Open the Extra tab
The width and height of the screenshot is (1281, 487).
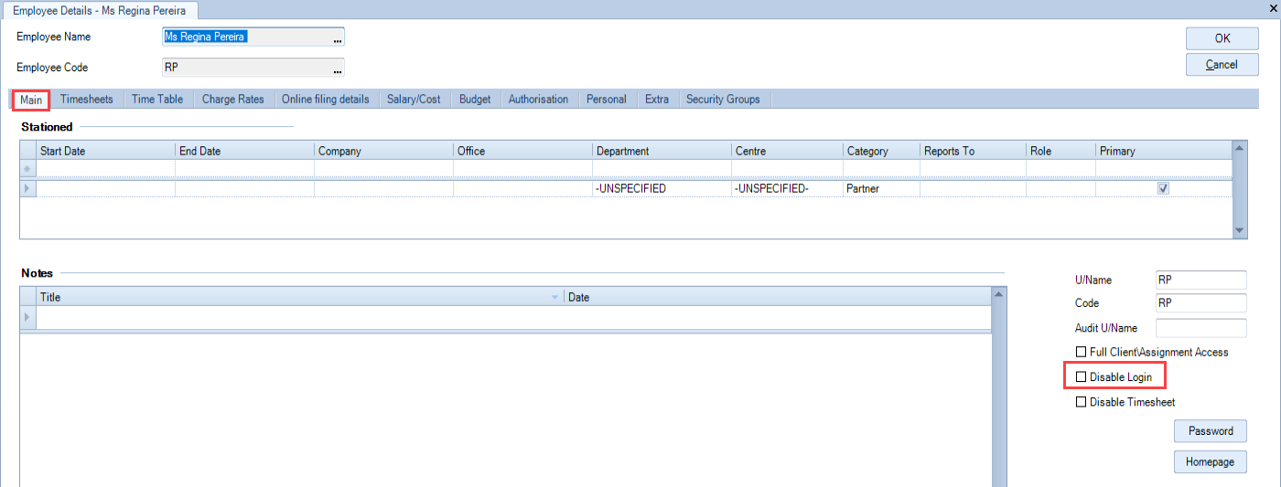coord(657,100)
